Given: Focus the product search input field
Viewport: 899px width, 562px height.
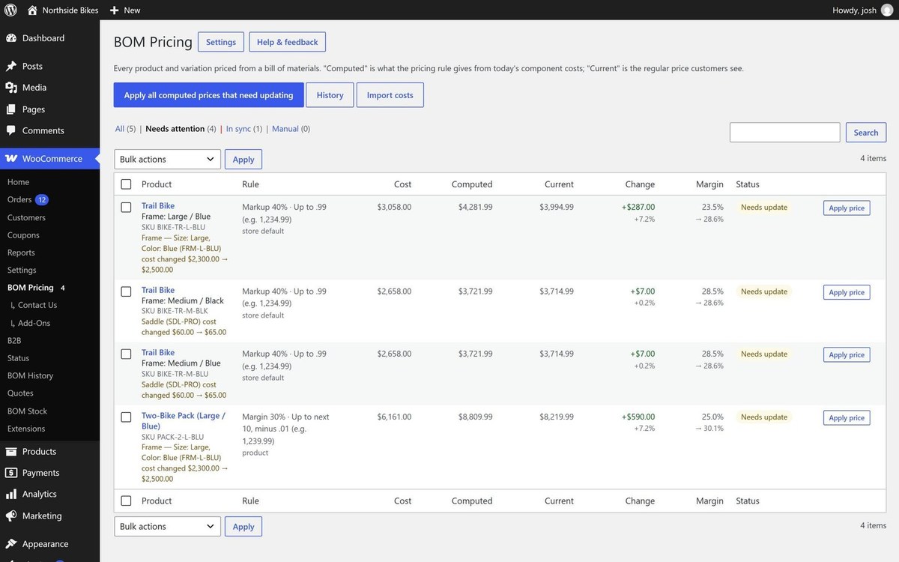Looking at the screenshot, I should 785,133.
